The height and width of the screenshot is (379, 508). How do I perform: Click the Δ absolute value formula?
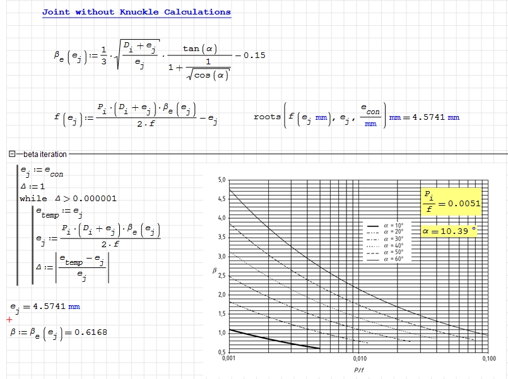coord(73,267)
